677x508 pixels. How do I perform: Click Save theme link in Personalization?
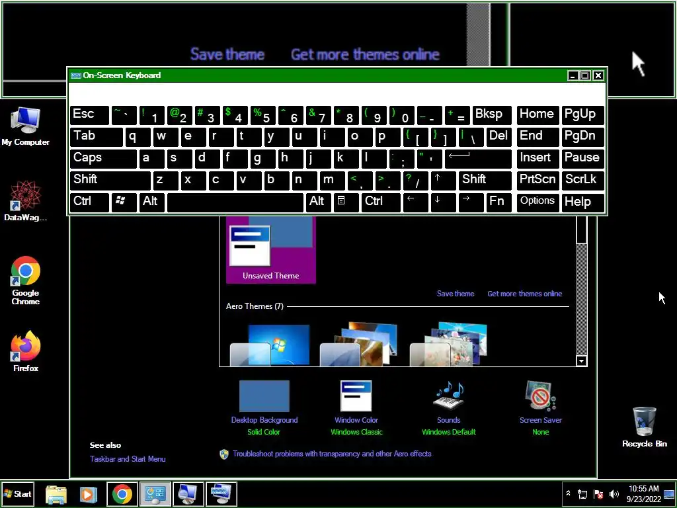(x=456, y=294)
